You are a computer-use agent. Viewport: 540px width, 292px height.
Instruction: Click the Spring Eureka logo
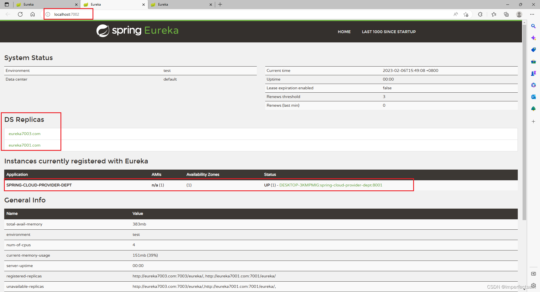[x=138, y=31]
